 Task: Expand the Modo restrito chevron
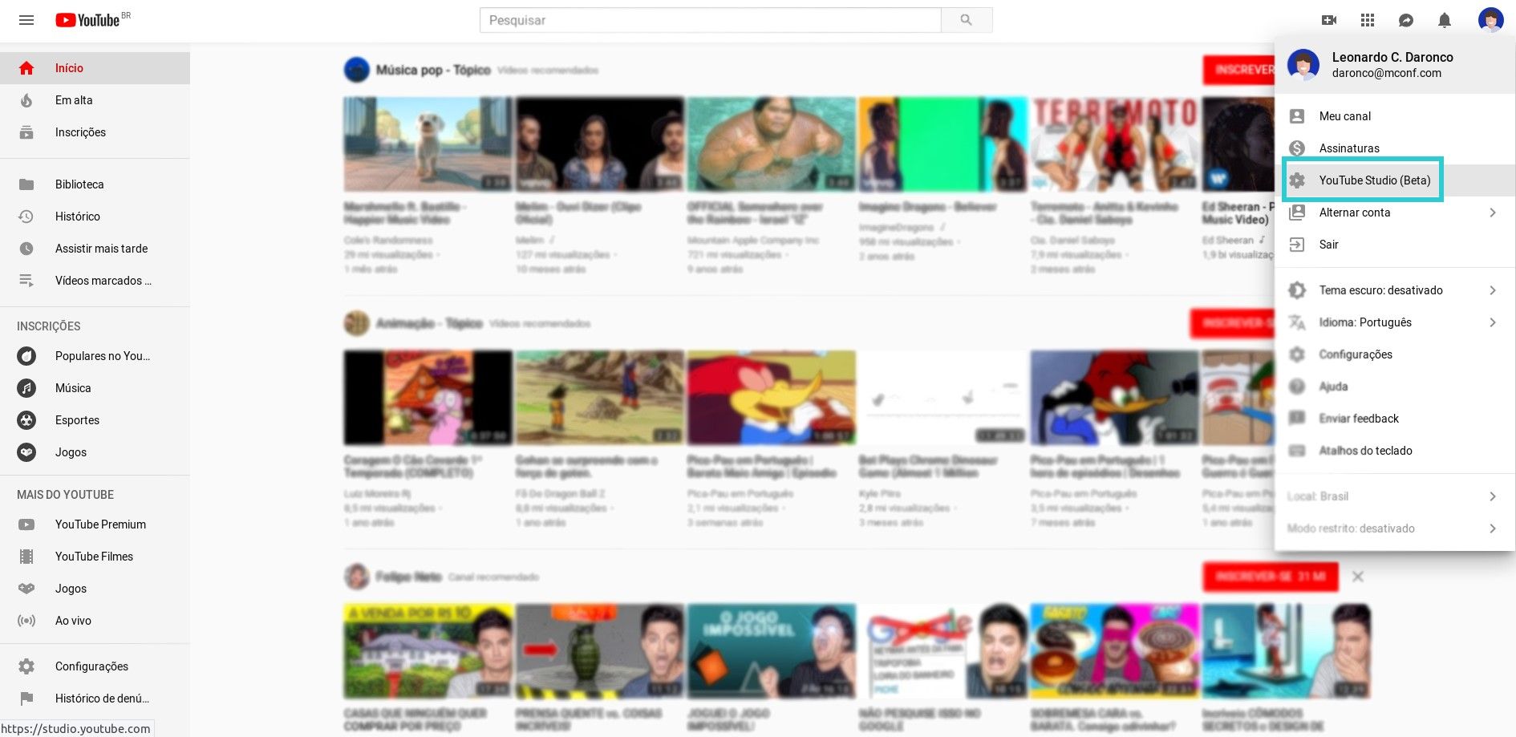coord(1493,528)
